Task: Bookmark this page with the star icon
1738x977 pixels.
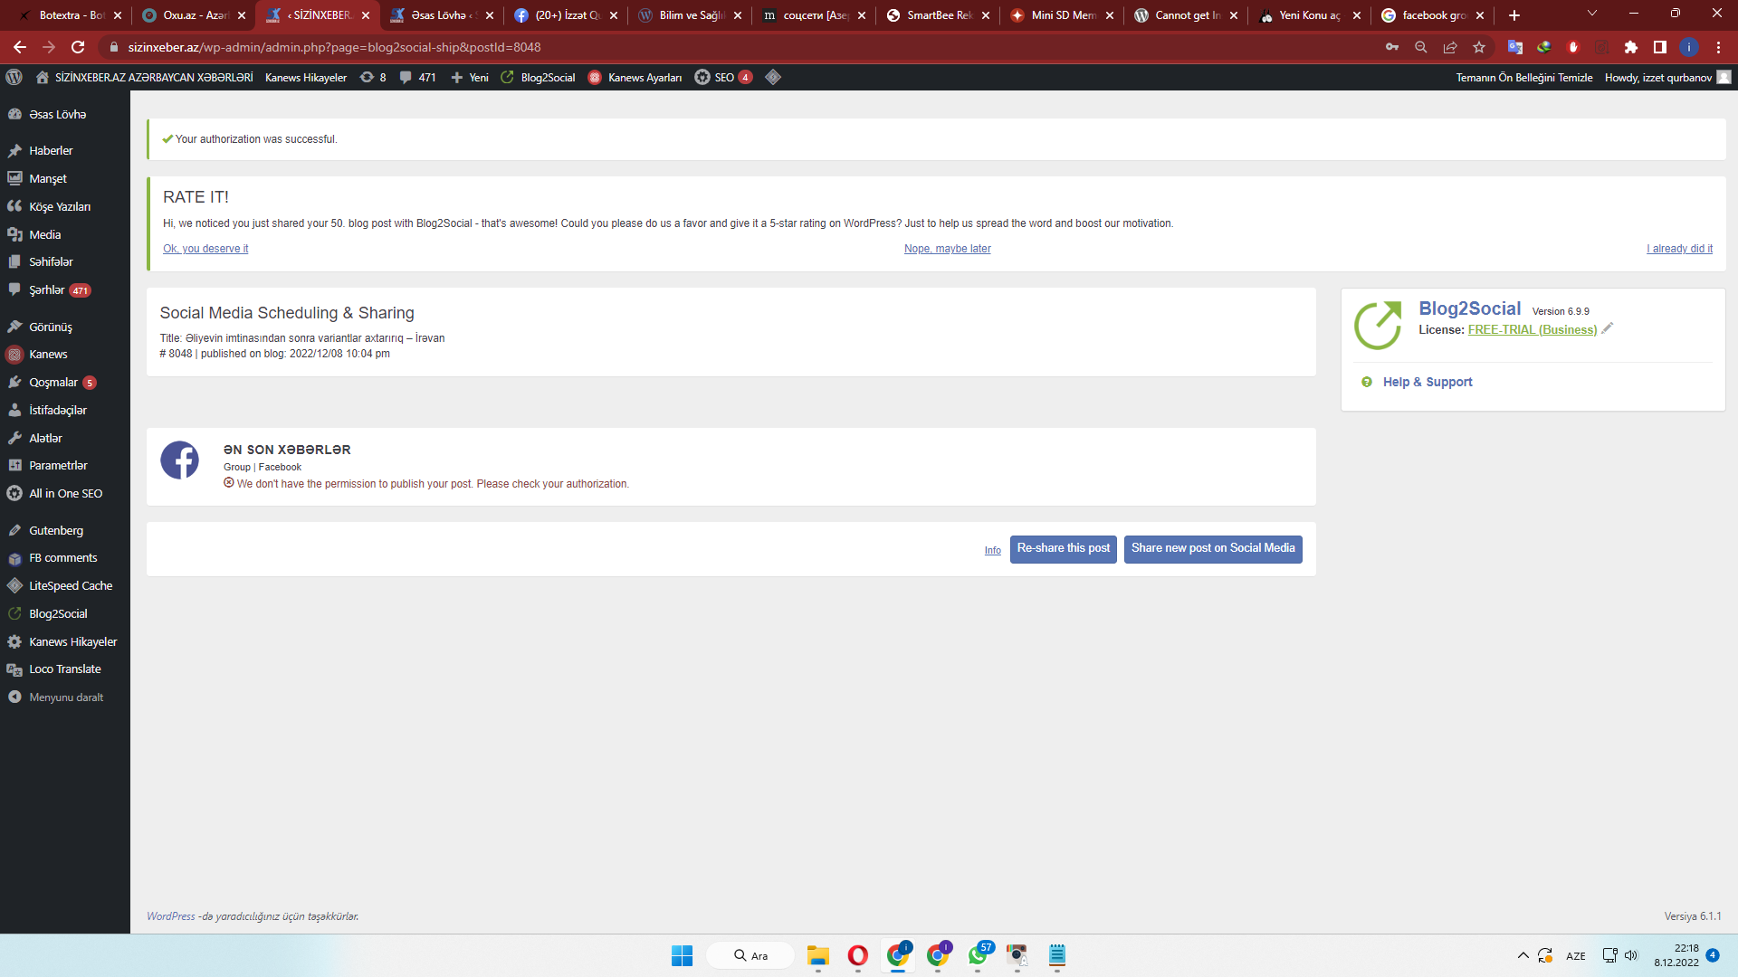Action: (1479, 47)
